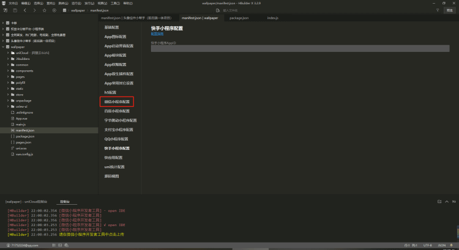Viewport: 459px width, 250px height.
Task: Expand the pages folder
Action: pos(8,76)
